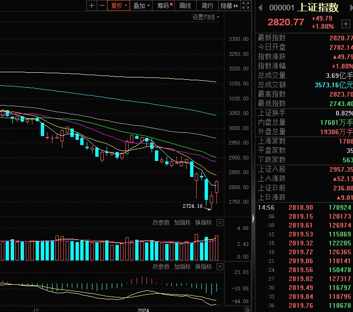The width and height of the screenshot is (353, 312).
Task: Click the arrow icon left of 000001
Action: click(x=260, y=8)
